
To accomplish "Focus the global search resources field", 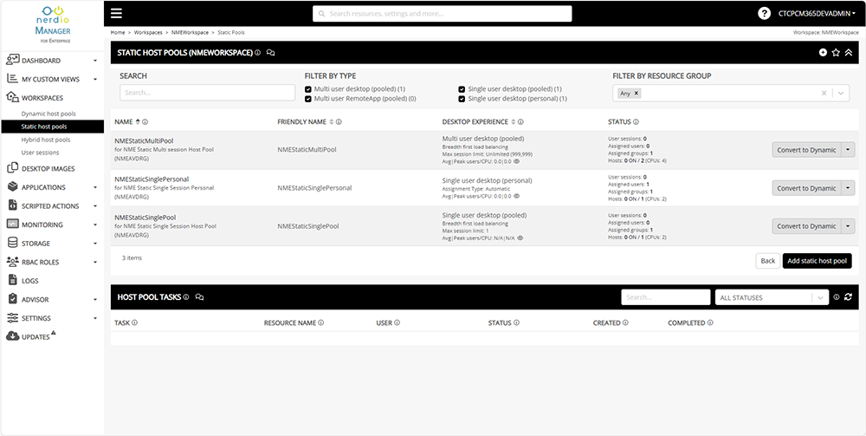I will tap(443, 14).
